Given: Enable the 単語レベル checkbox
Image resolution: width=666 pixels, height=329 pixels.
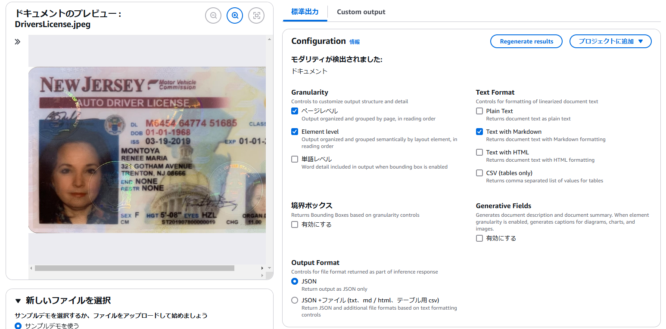Looking at the screenshot, I should pos(295,159).
